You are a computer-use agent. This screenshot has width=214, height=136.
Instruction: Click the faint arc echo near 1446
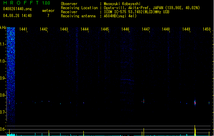127,80
